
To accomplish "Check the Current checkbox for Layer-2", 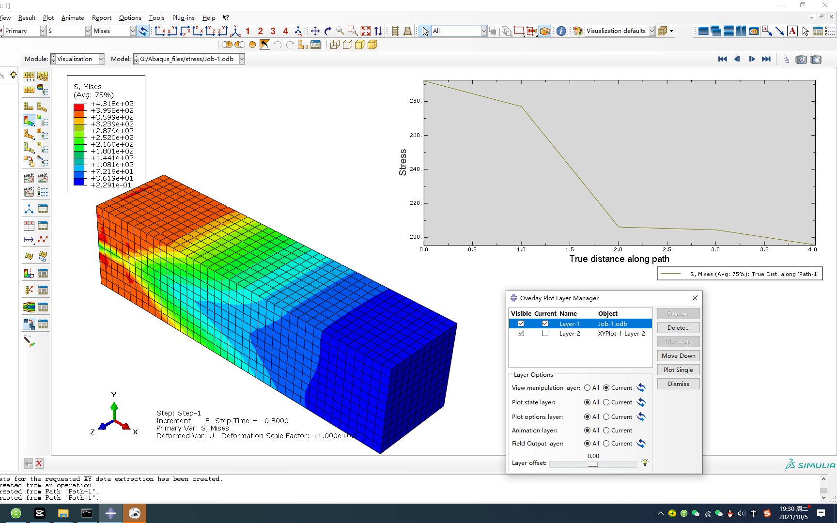I will pyautogui.click(x=545, y=333).
